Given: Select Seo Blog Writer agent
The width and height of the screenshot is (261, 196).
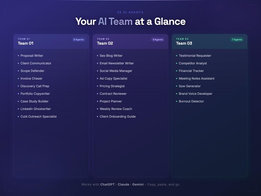Looking at the screenshot, I should [x=111, y=56].
